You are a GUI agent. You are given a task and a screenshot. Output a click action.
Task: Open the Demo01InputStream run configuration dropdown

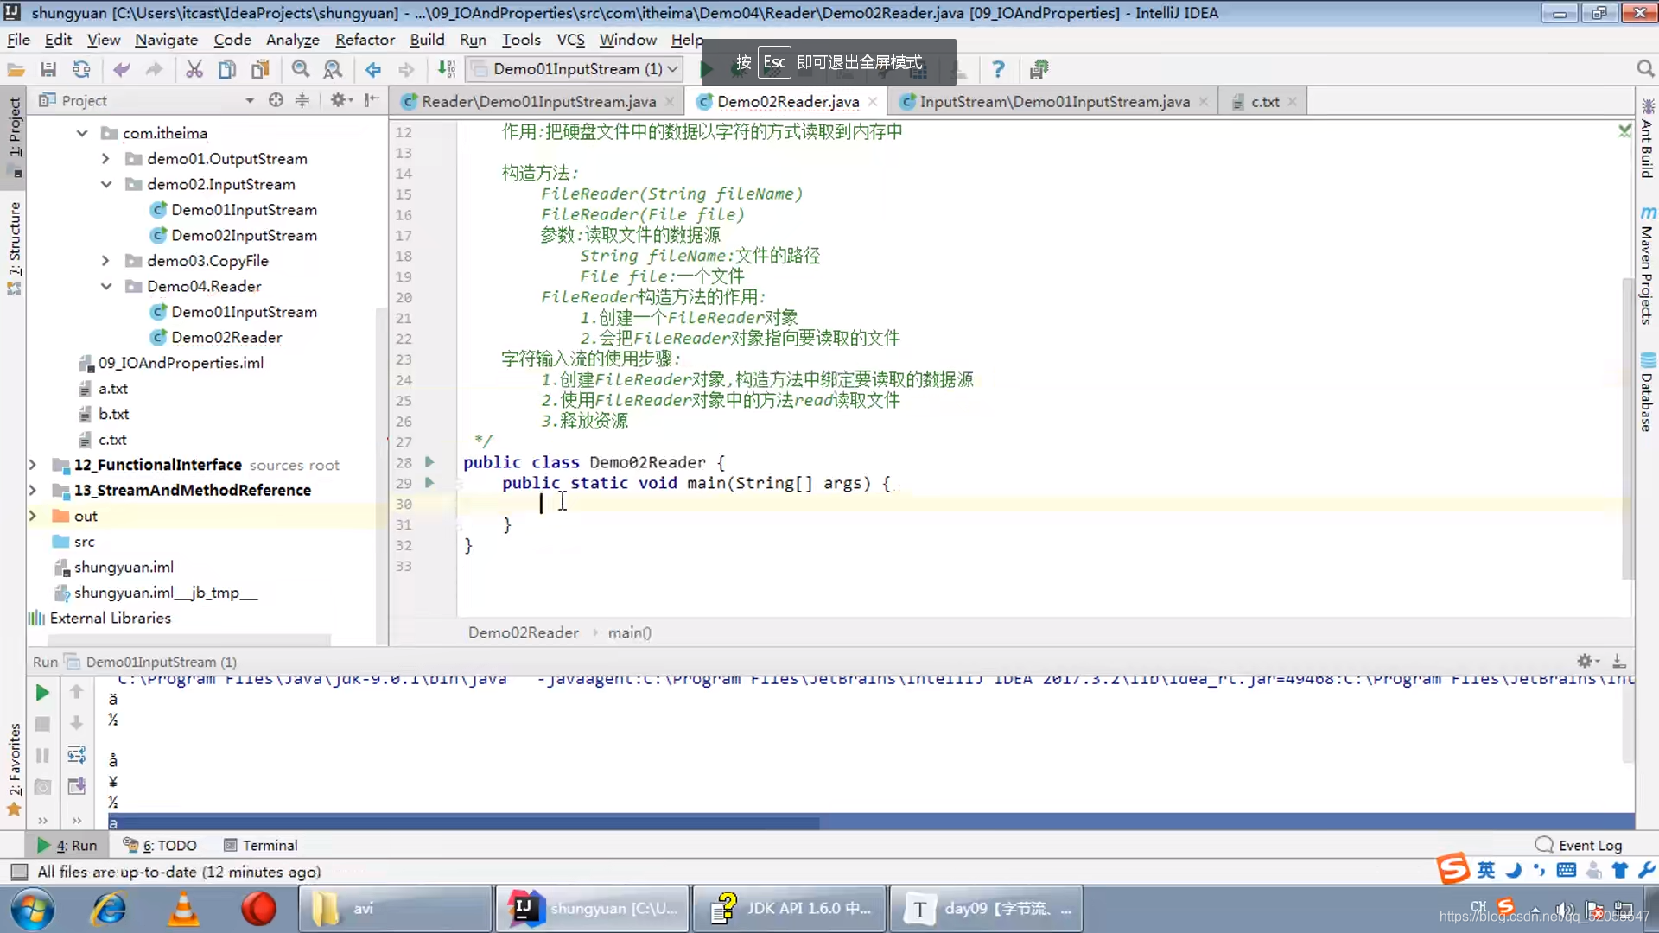[575, 69]
